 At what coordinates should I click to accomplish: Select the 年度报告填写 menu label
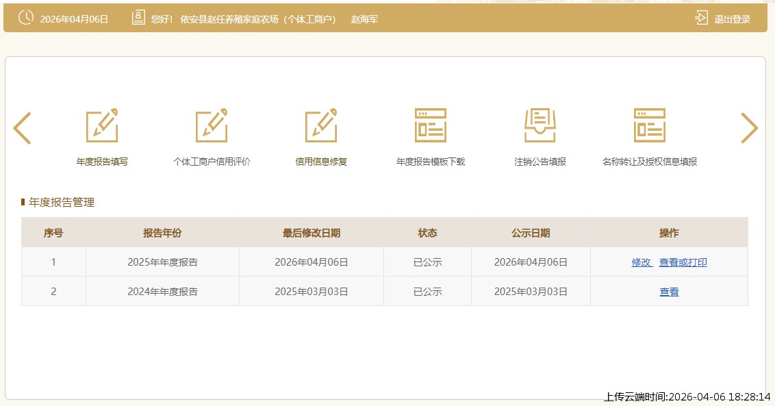pyautogui.click(x=102, y=162)
